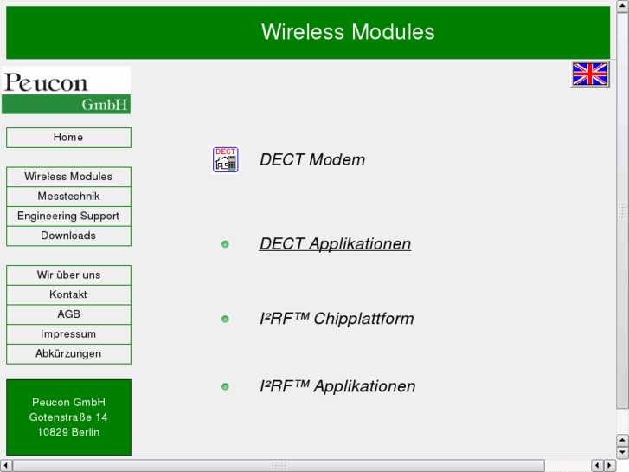
Task: Click the horizontal scrollbar thumb
Action: click(279, 466)
